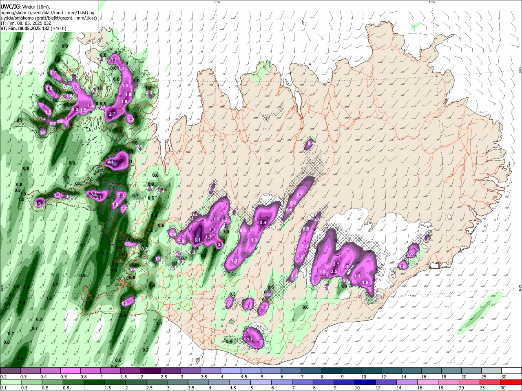Click the 'IT: Fim. 08. 05. 2025 03Z' line
This screenshot has height=391, width=522.
pos(26,23)
